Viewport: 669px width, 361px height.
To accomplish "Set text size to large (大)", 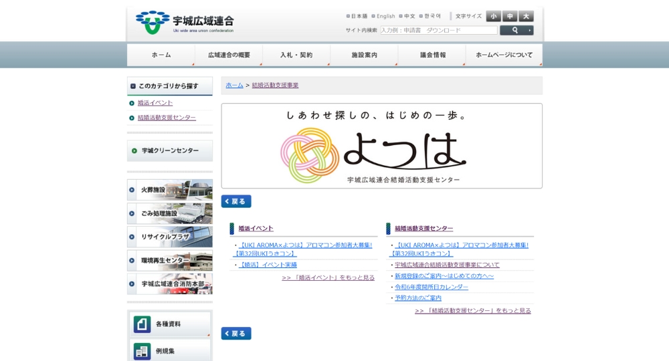I will coord(527,16).
